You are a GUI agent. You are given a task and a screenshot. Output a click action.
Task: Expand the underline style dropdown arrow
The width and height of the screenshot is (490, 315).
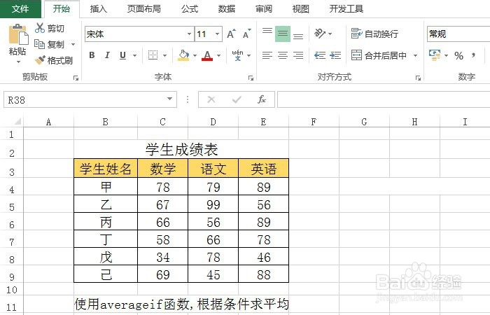[134, 55]
